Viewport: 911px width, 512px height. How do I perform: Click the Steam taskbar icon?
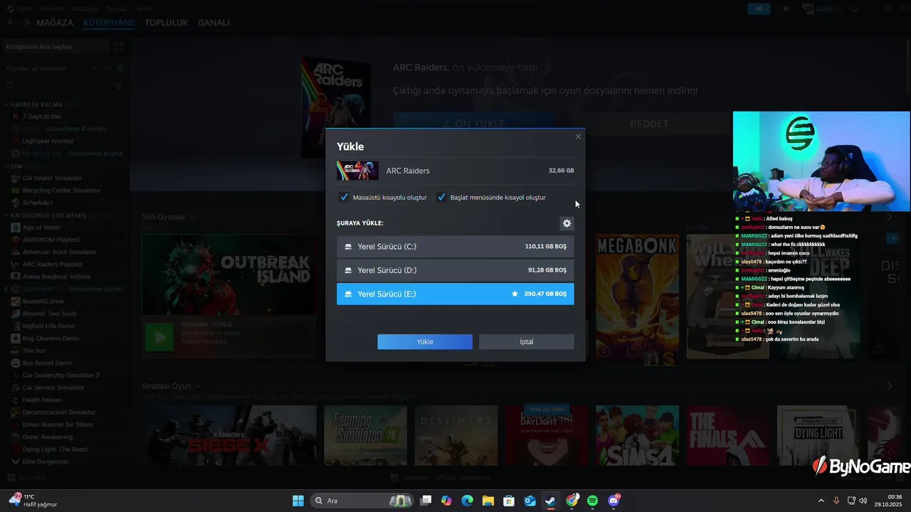pyautogui.click(x=551, y=501)
